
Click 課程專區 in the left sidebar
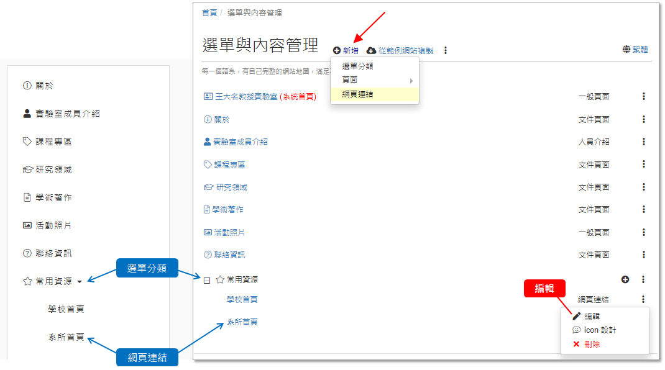(53, 142)
